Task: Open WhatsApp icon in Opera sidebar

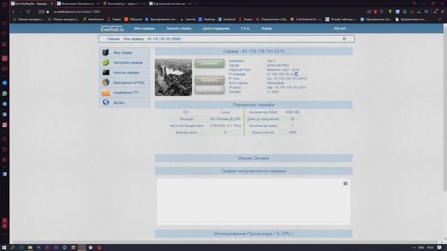Action: pyautogui.click(x=5, y=93)
